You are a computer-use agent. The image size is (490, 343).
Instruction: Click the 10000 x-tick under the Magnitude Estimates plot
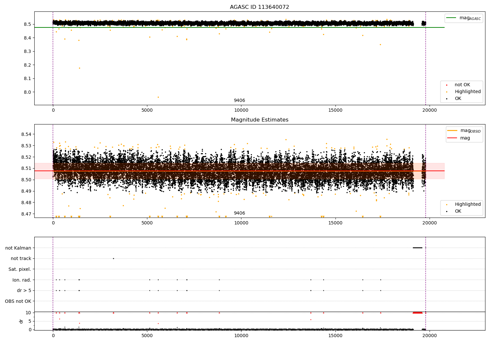241,223
